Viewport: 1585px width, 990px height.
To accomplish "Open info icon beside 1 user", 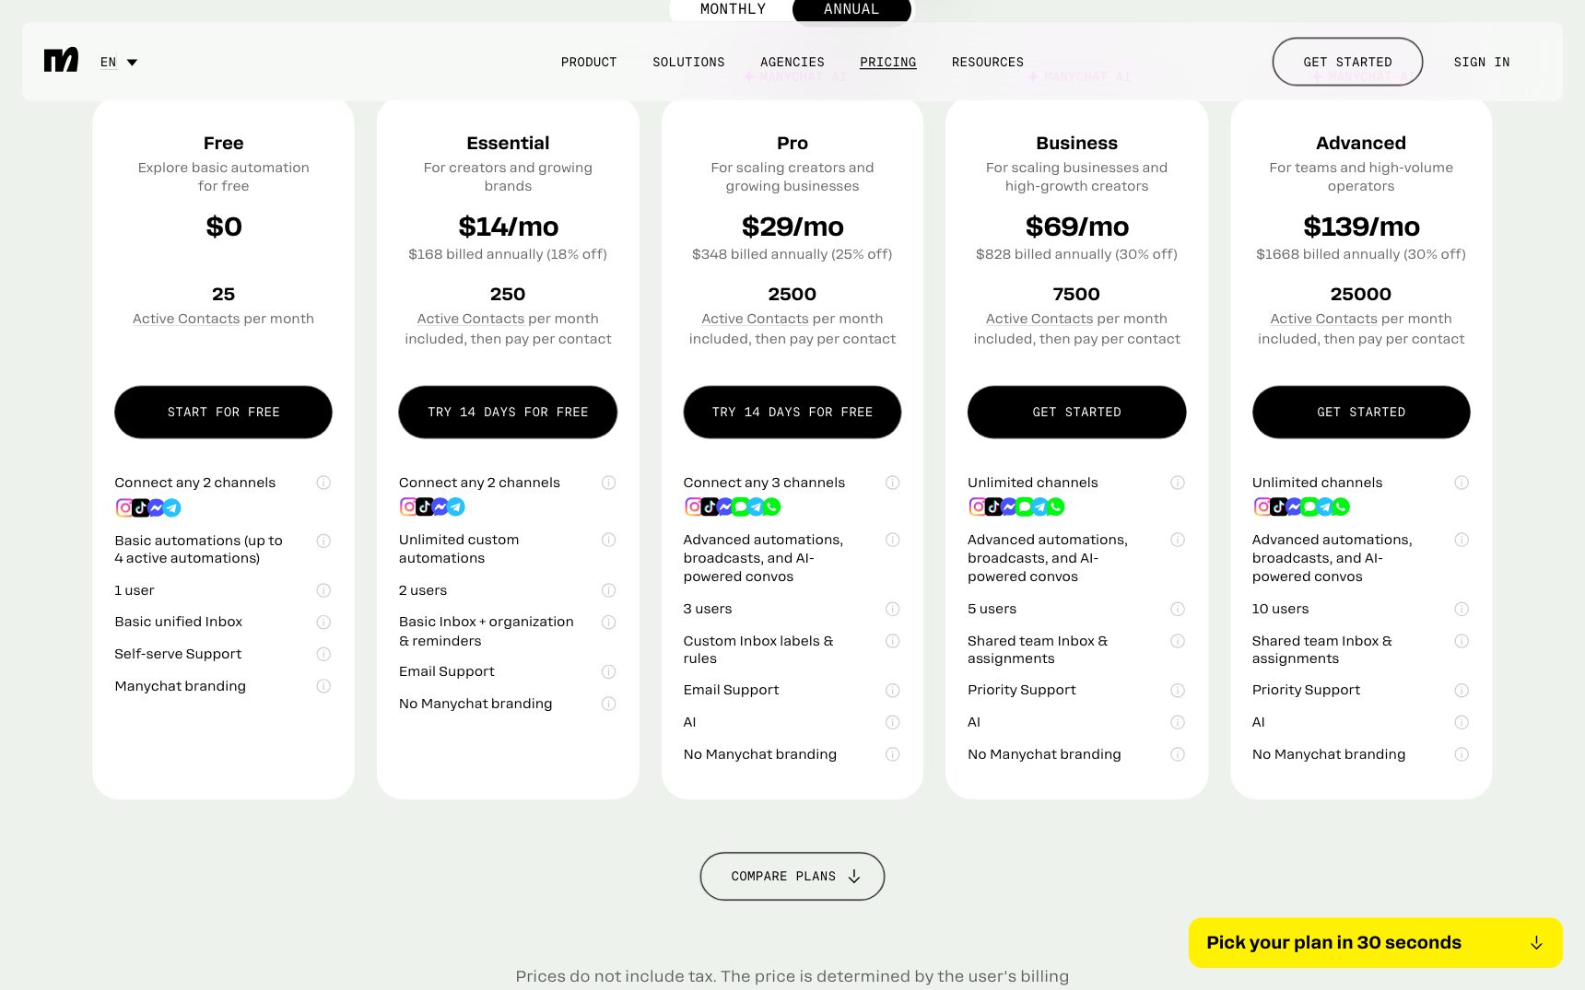I will tap(323, 590).
